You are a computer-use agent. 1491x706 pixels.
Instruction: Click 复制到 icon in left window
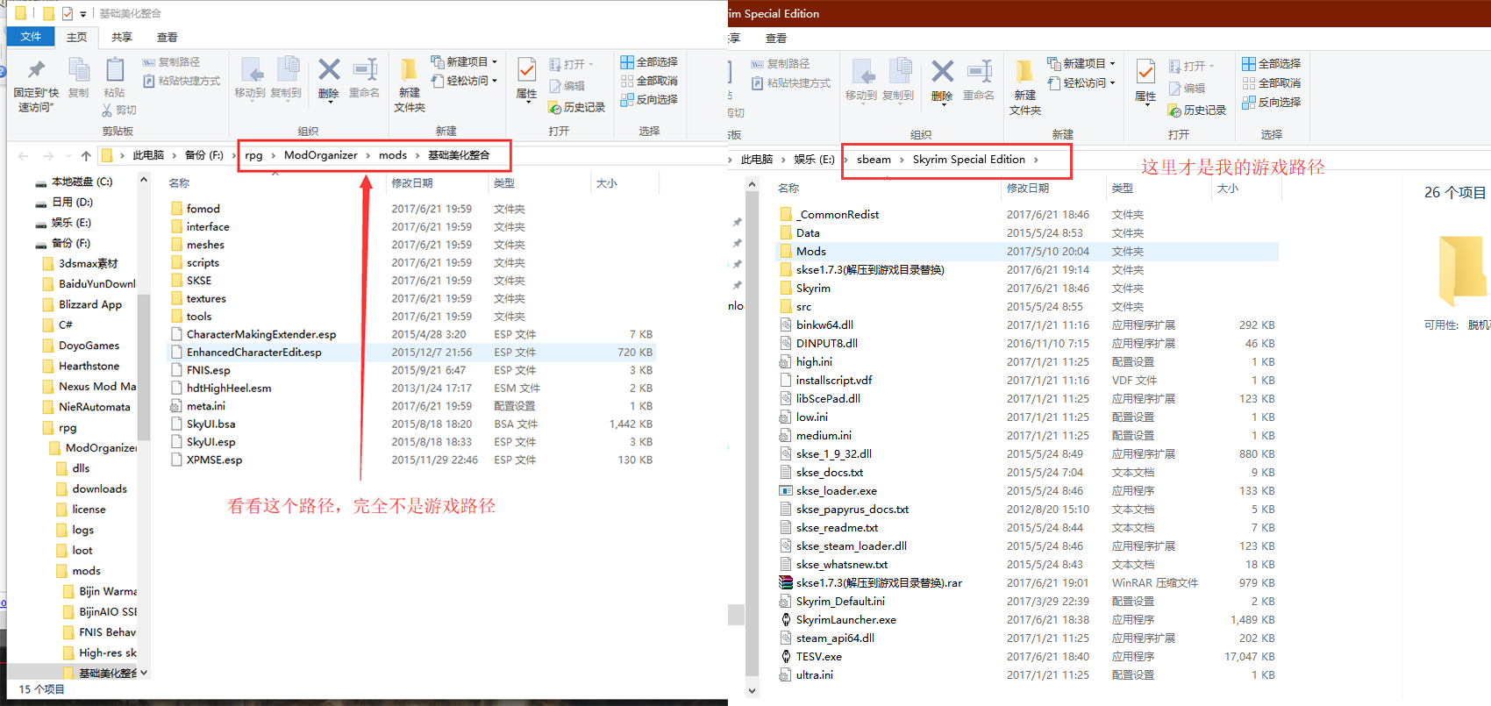286,70
